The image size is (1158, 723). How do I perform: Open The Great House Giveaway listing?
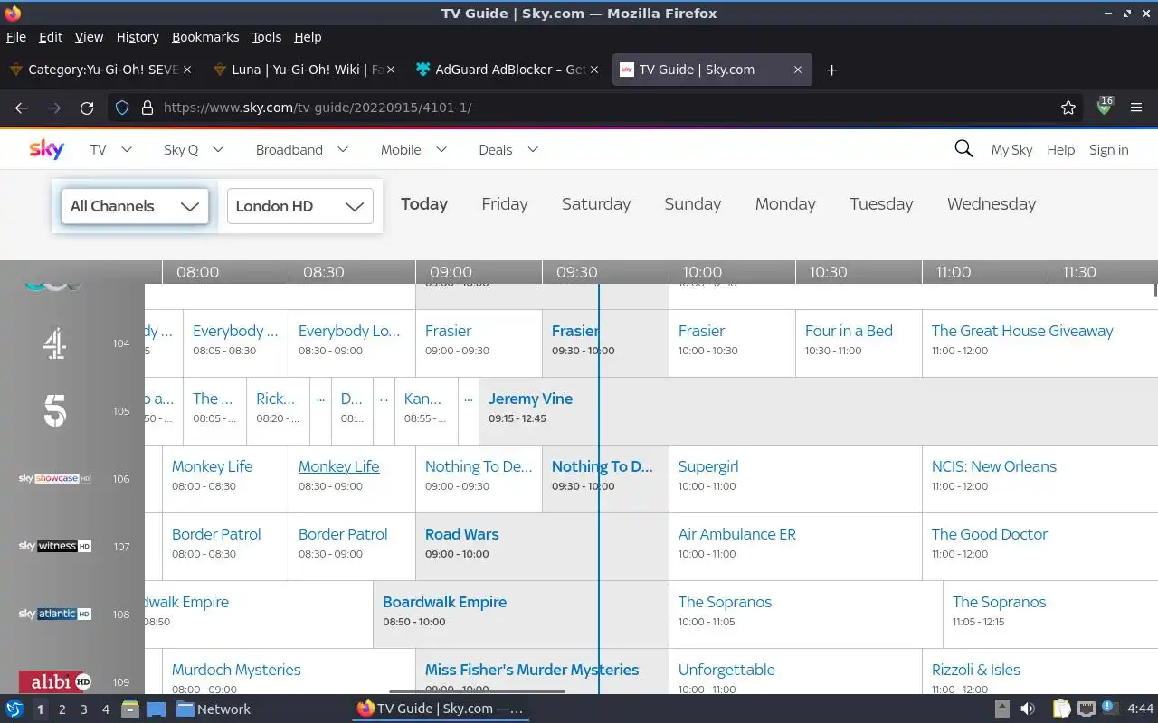[1039, 343]
